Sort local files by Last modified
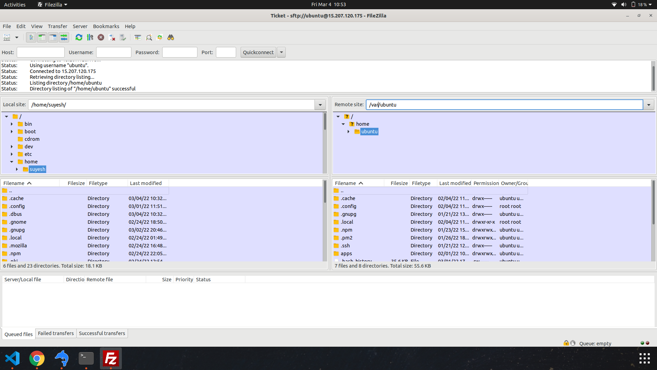 (x=148, y=183)
